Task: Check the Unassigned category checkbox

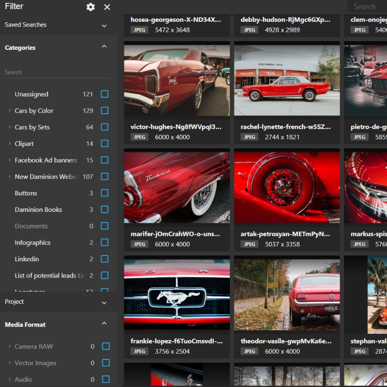Action: click(104, 94)
